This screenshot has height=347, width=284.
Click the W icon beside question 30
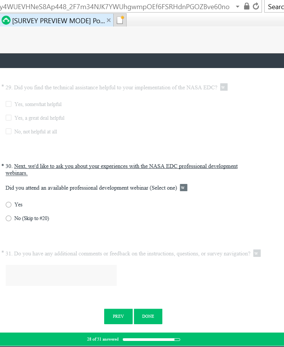[184, 188]
